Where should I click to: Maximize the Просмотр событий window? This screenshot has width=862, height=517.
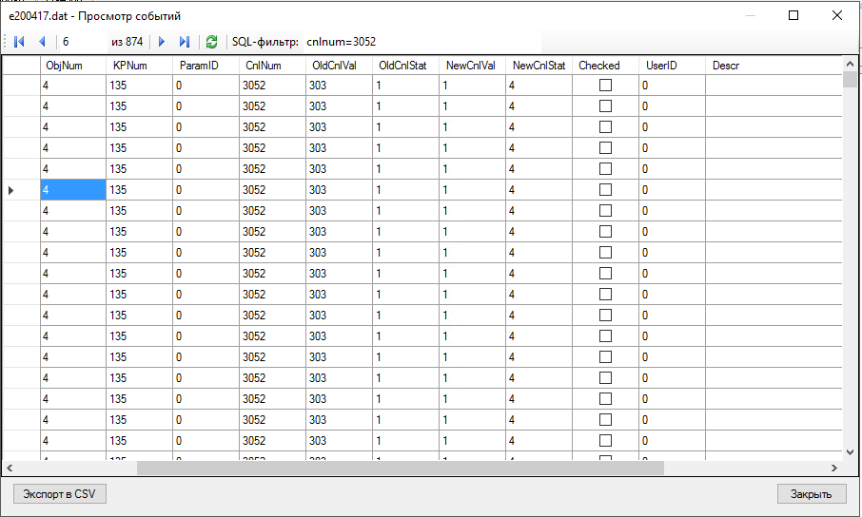(x=793, y=15)
